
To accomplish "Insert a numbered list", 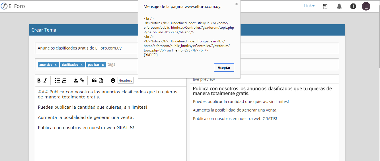I will [x=64, y=80].
